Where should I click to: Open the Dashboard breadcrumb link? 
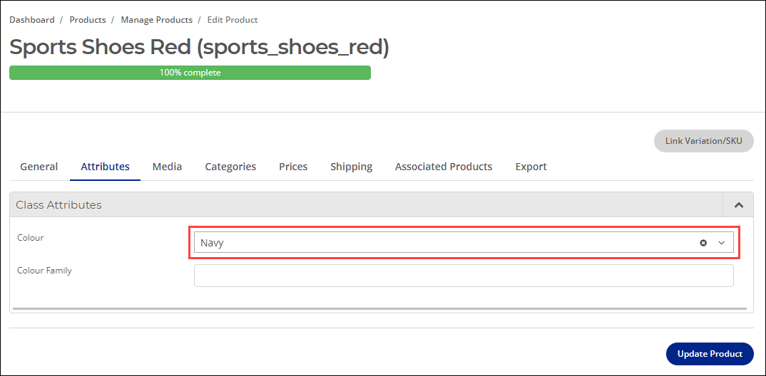click(x=32, y=20)
